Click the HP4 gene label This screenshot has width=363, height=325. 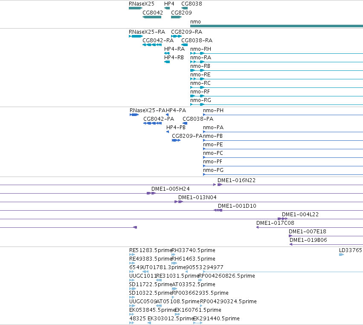[x=169, y=4]
